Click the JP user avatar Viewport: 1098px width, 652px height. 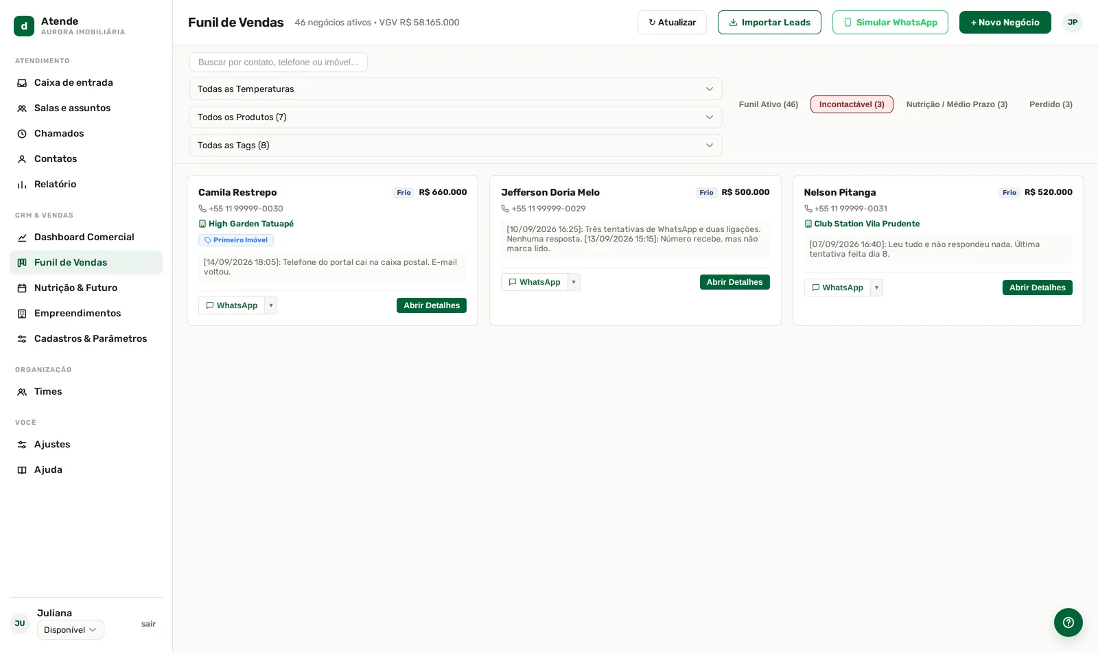[1073, 23]
